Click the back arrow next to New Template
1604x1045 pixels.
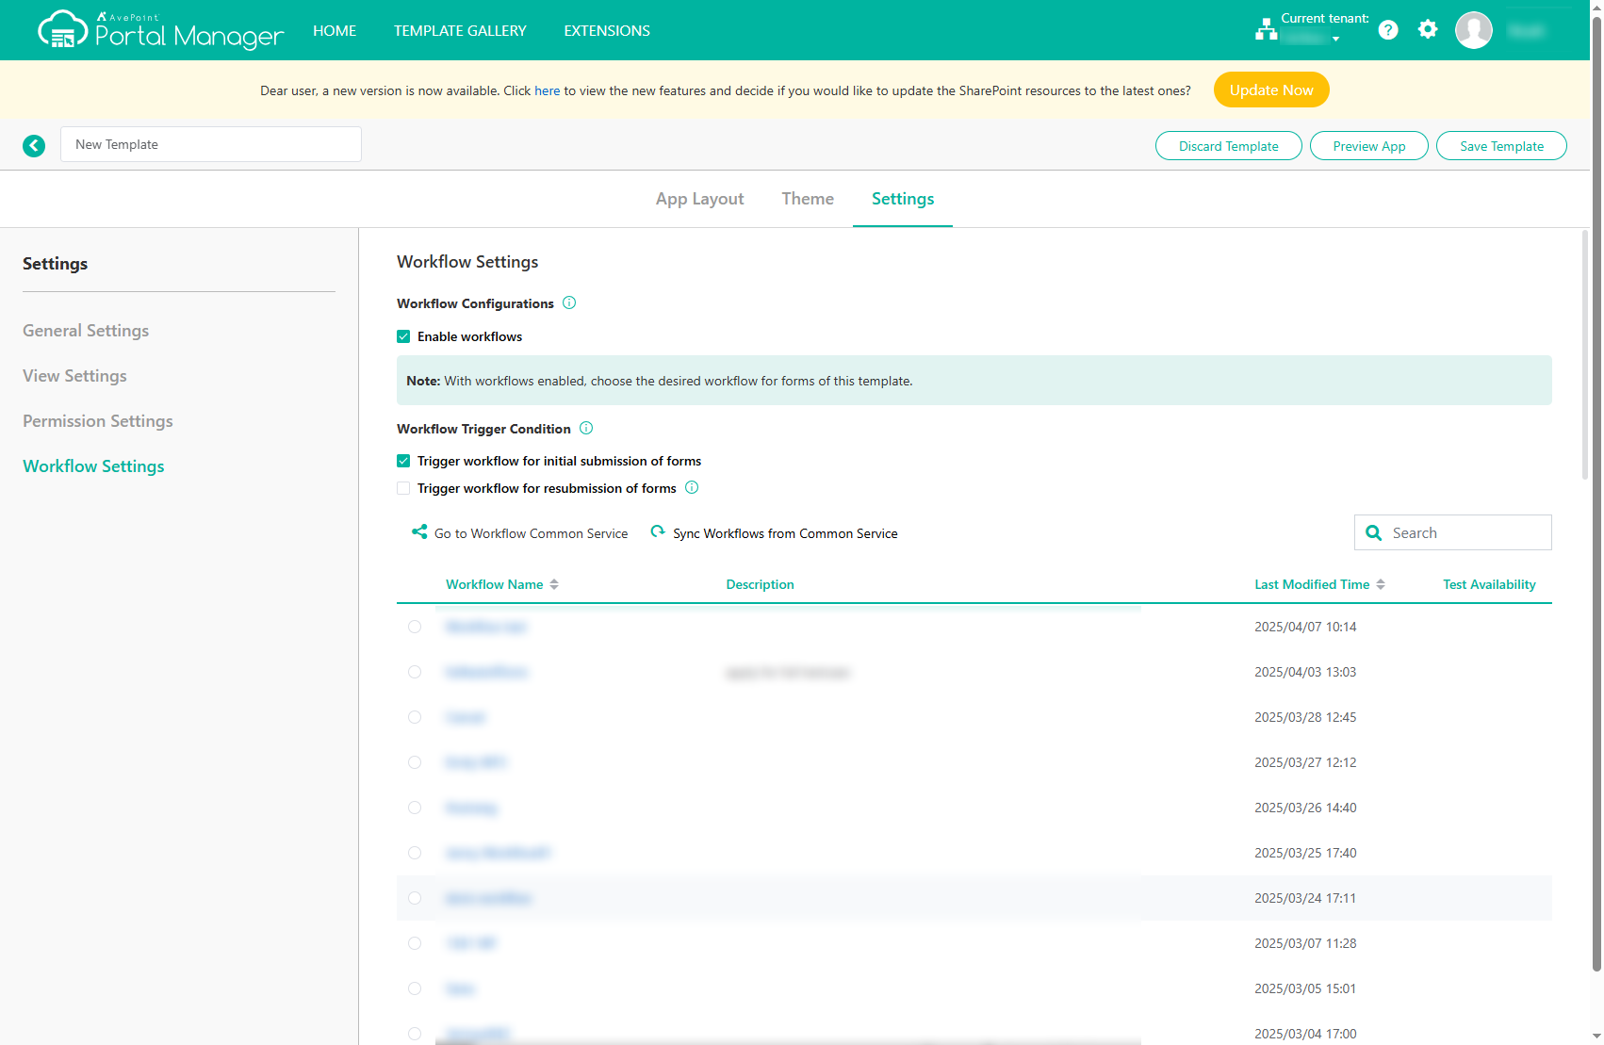(x=34, y=145)
